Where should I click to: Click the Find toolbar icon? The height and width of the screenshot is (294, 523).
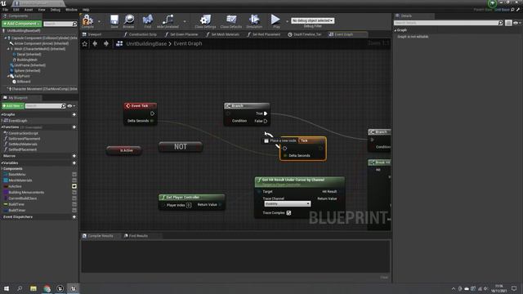pos(147,20)
